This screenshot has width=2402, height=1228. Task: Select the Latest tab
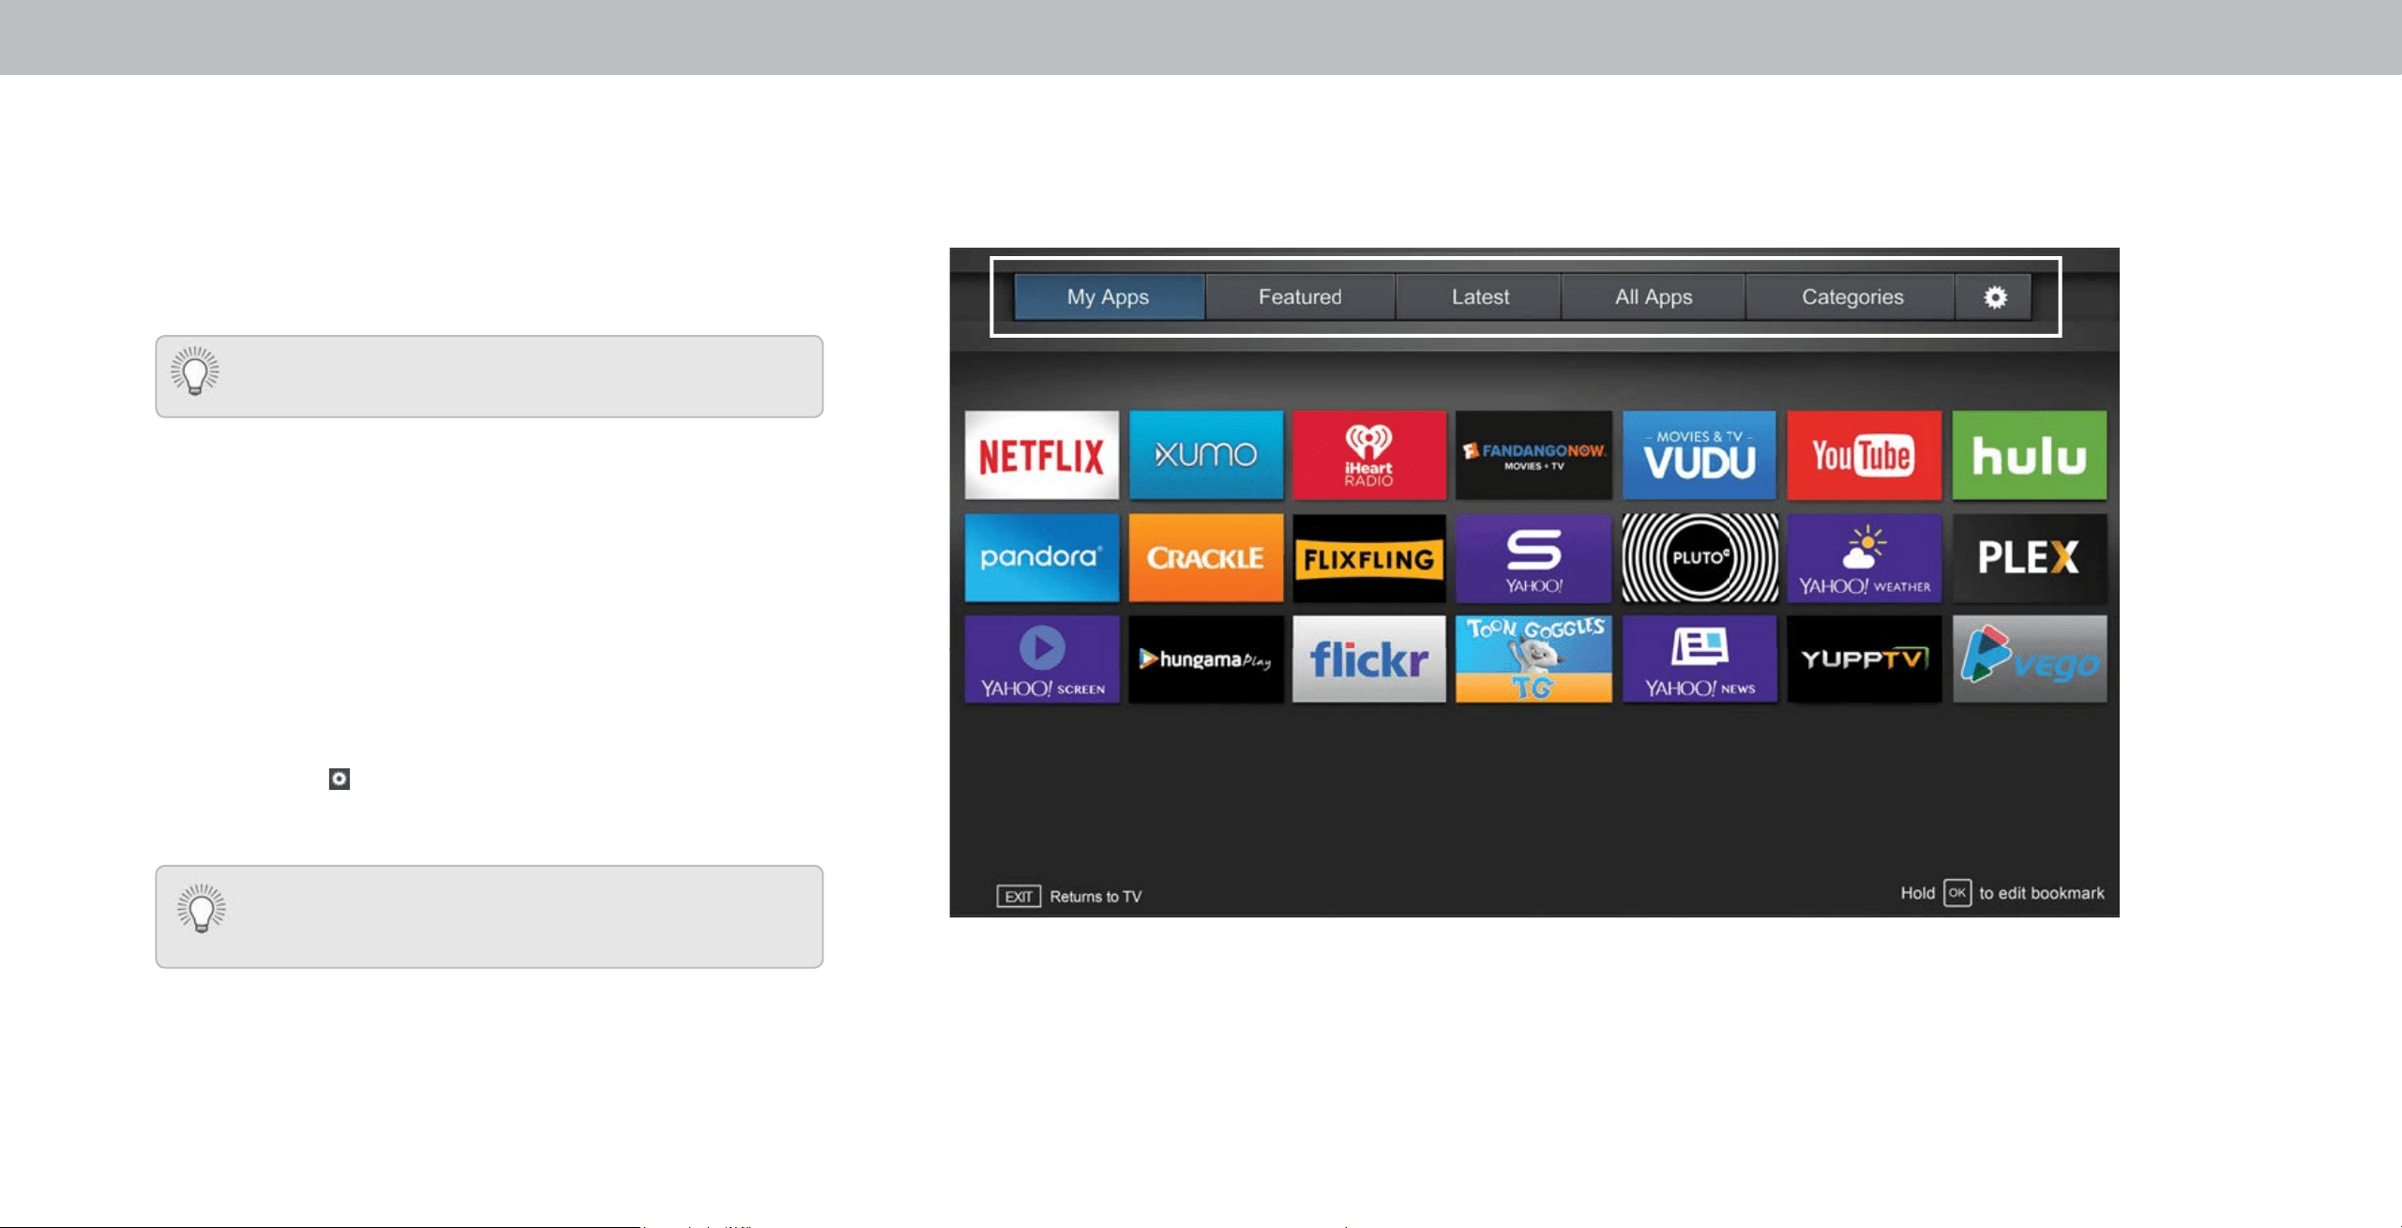click(x=1479, y=297)
